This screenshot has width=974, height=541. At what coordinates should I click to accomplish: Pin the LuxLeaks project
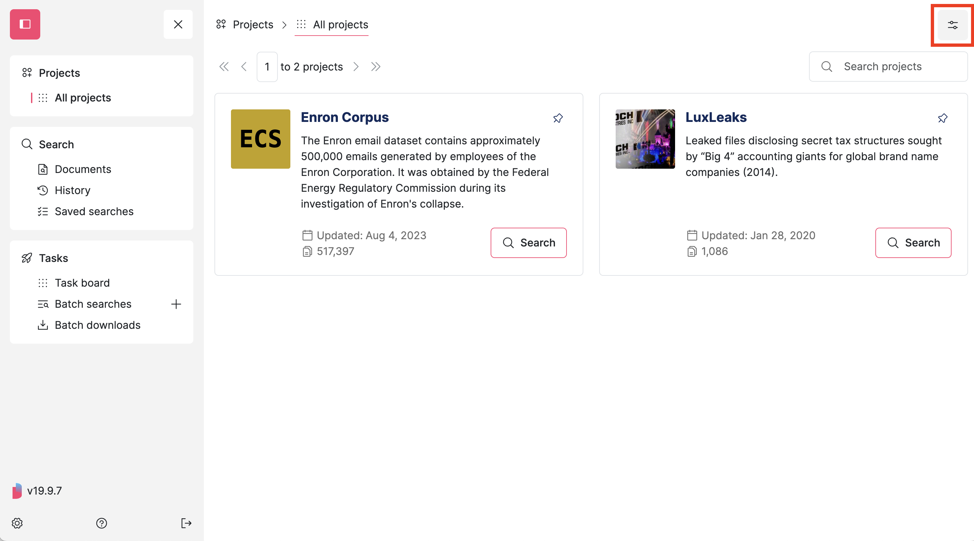943,118
